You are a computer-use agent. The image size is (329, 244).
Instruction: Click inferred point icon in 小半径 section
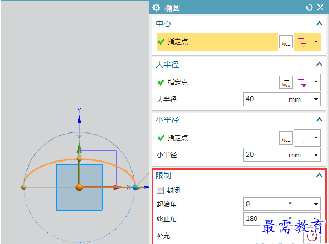(x=303, y=138)
